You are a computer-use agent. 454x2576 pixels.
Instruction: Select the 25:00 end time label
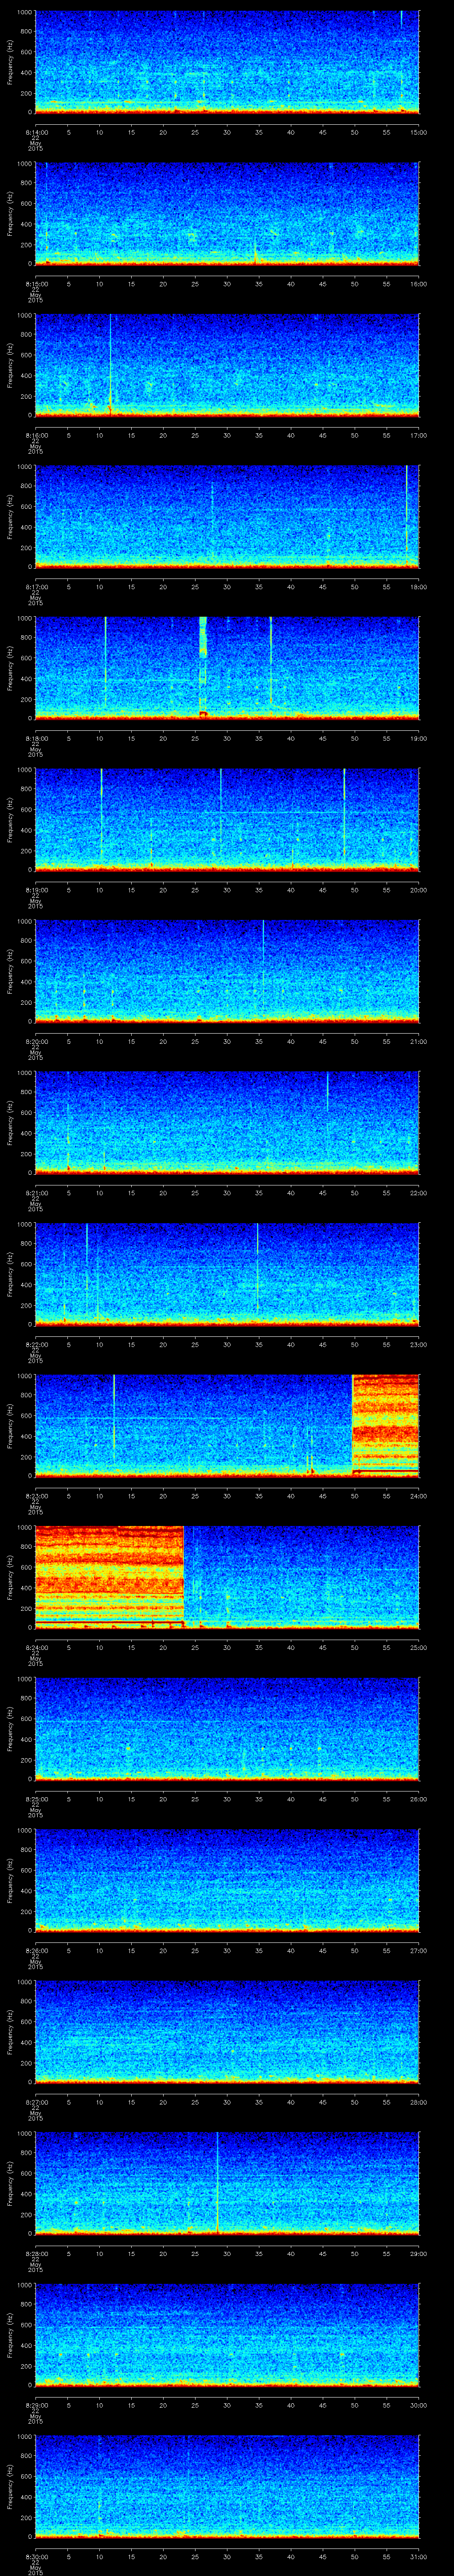click(418, 1647)
